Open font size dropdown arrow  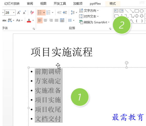pos(14,12)
